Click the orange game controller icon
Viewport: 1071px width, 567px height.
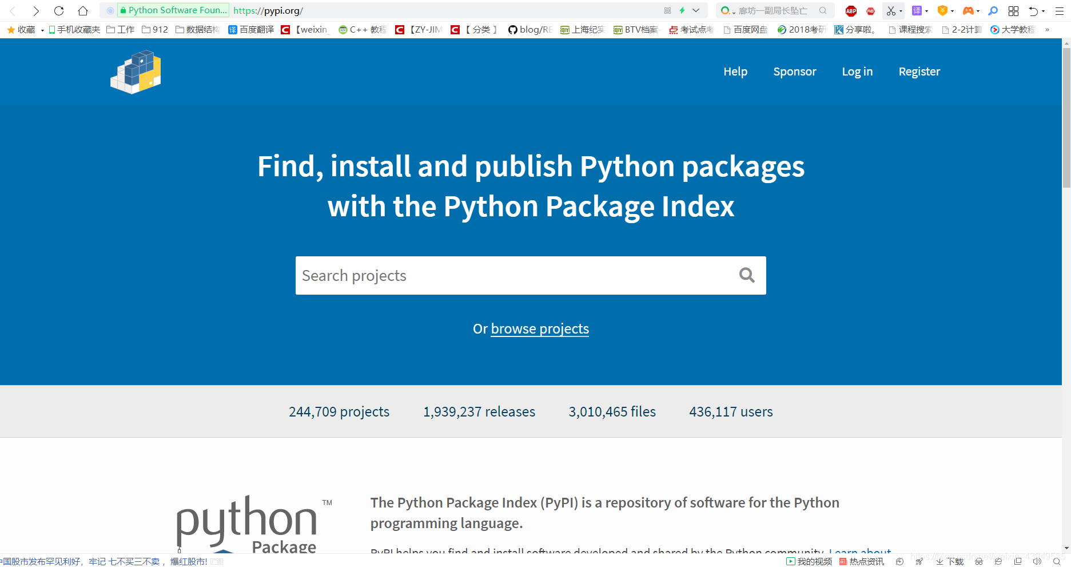pyautogui.click(x=968, y=11)
